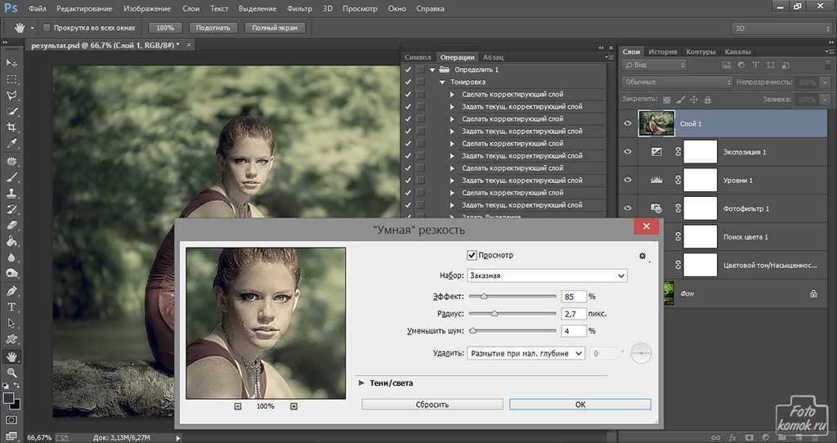Open the Набор preset dropdown
The image size is (837, 443).
click(547, 275)
